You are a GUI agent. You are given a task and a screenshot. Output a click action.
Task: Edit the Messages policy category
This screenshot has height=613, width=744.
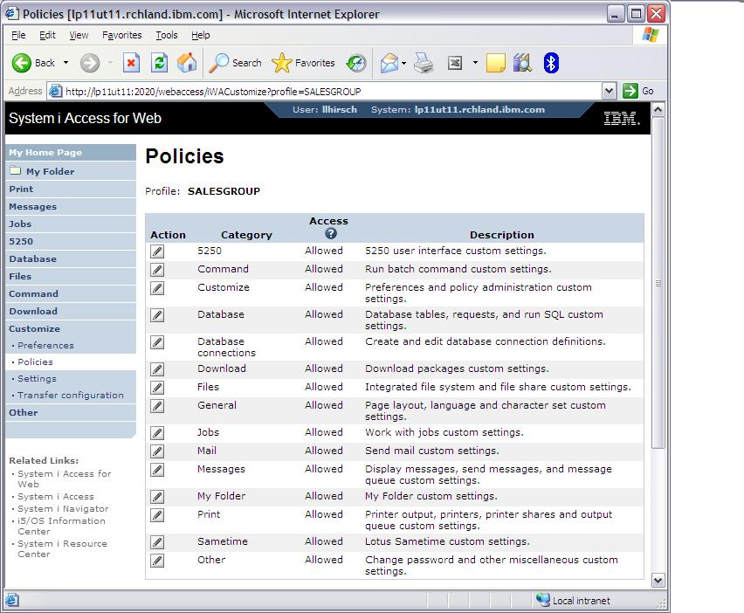tap(157, 470)
